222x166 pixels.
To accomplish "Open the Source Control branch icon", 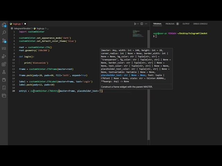I will pos(4,41).
